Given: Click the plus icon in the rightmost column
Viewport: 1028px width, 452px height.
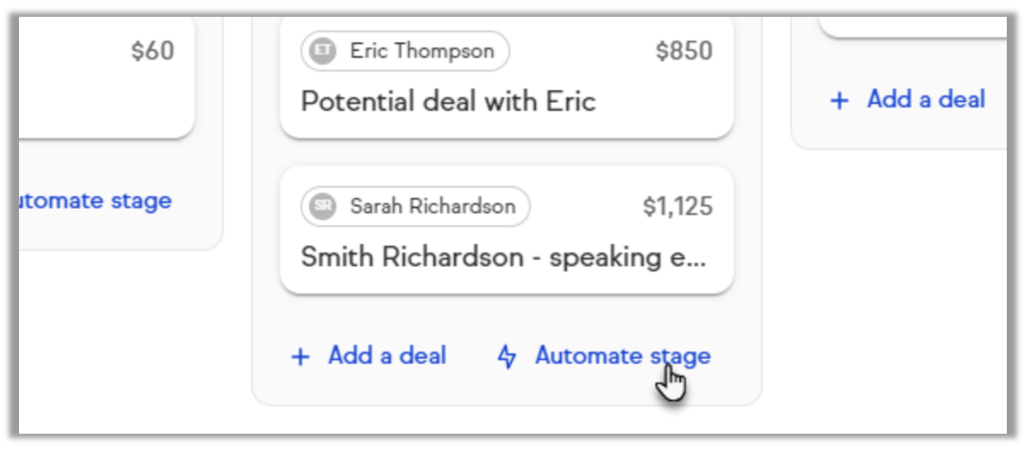Looking at the screenshot, I should pos(840,100).
